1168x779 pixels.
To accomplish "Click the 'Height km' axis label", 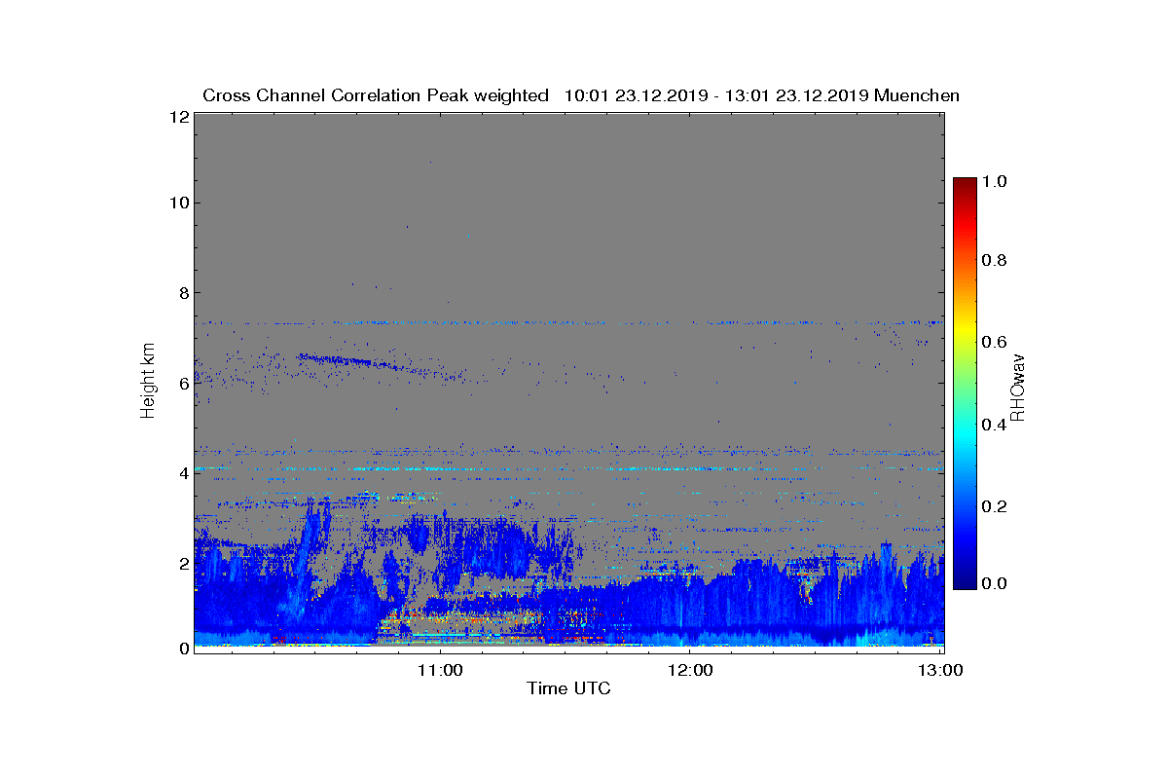I will pyautogui.click(x=148, y=381).
